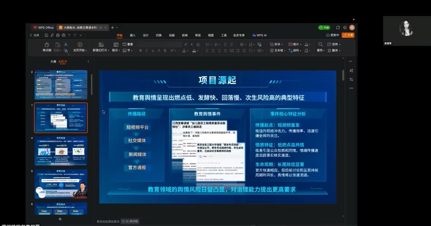Open the Layout (版式) dropdown
431x226 pixels.
point(116,51)
